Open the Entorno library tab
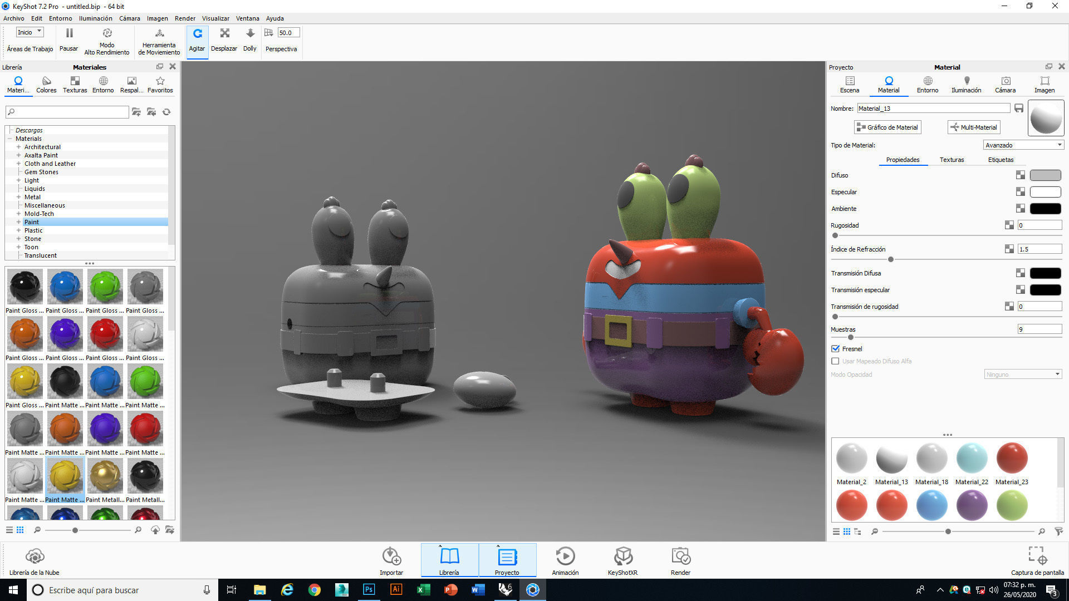This screenshot has height=601, width=1069. [103, 85]
